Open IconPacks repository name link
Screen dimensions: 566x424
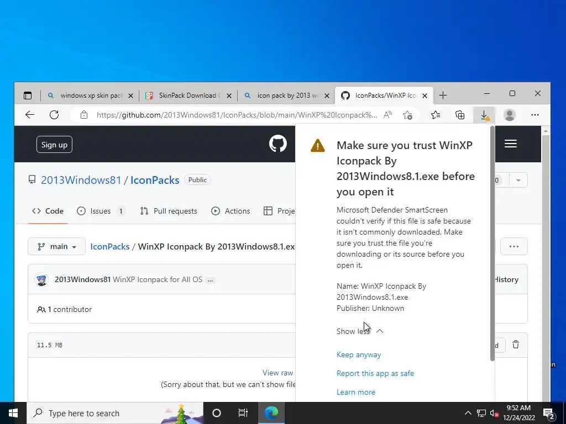(155, 181)
